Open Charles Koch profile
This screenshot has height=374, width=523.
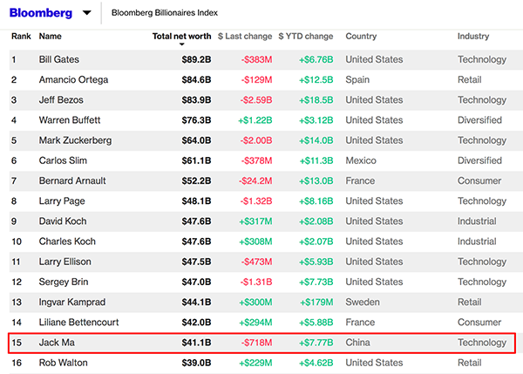pyautogui.click(x=67, y=241)
